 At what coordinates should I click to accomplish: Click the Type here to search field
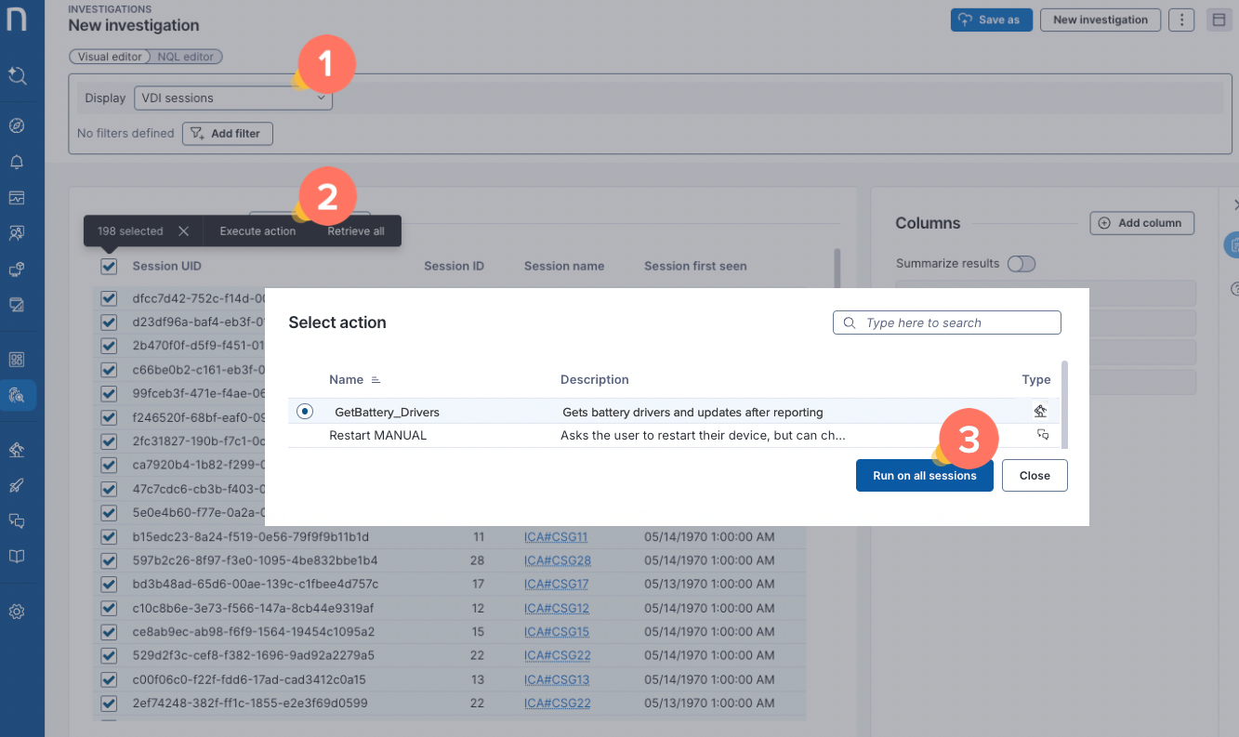946,322
